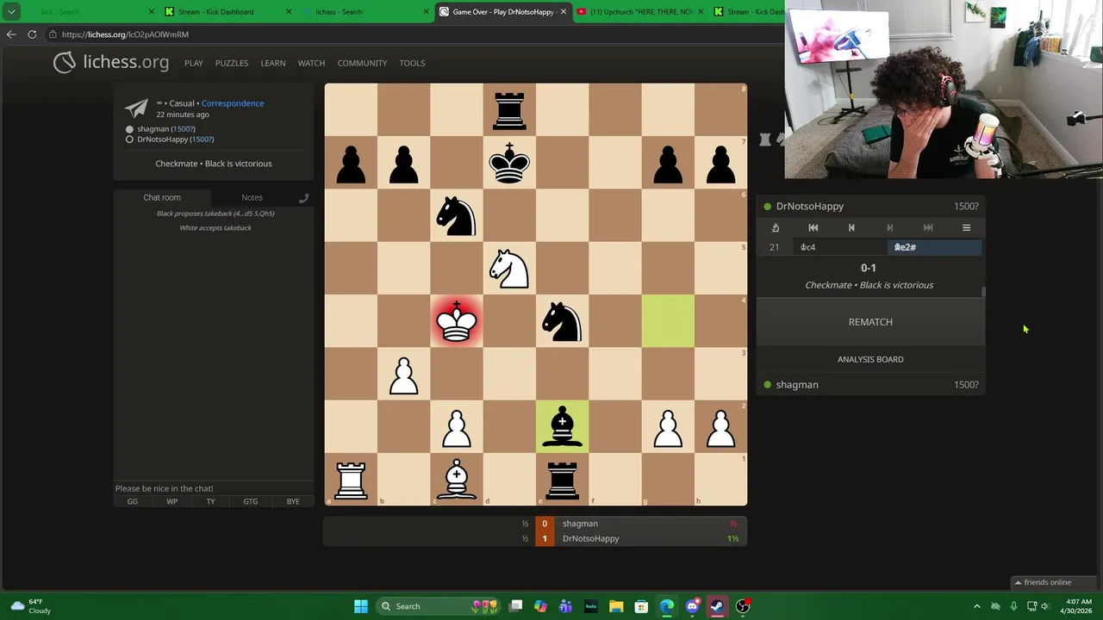Open the COMMUNITY menu
Screen dimensions: 1103x620
point(362,63)
